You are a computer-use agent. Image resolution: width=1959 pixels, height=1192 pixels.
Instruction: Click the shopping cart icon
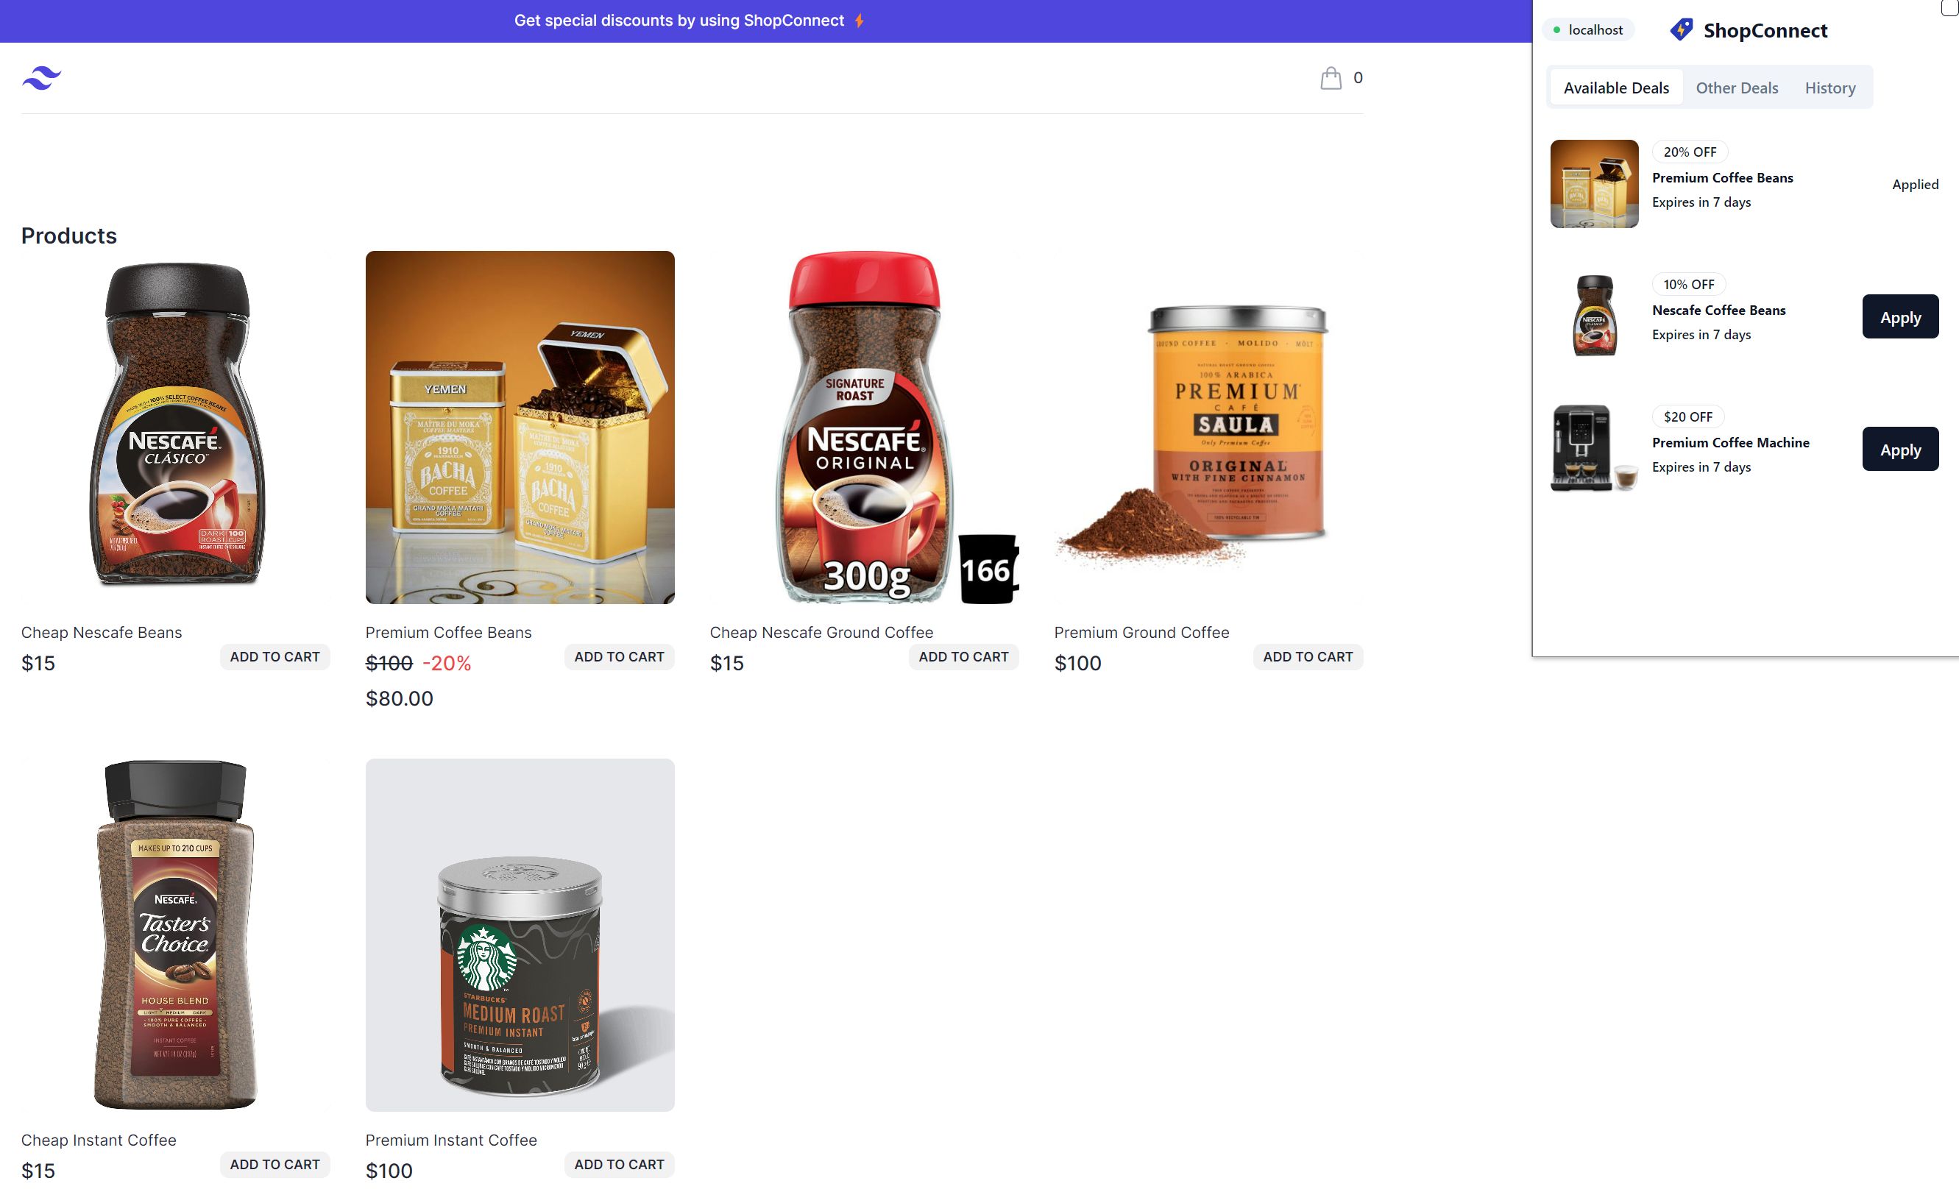[x=1331, y=77]
